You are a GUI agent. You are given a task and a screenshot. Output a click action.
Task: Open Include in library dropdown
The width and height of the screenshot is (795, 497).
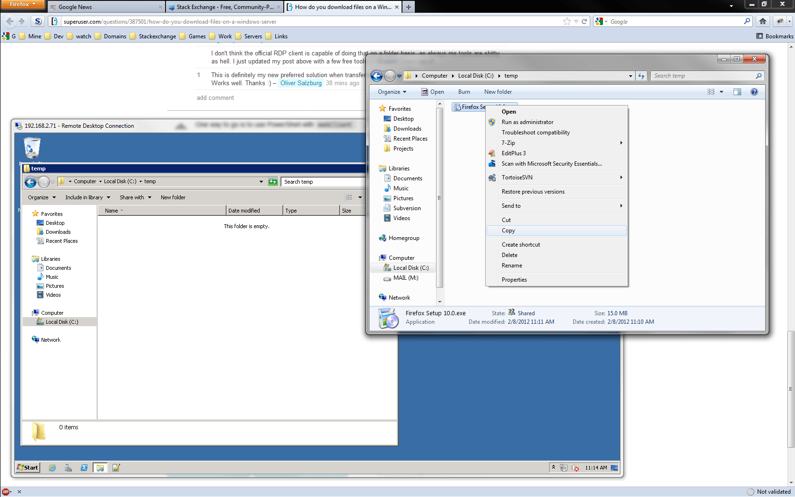[87, 197]
